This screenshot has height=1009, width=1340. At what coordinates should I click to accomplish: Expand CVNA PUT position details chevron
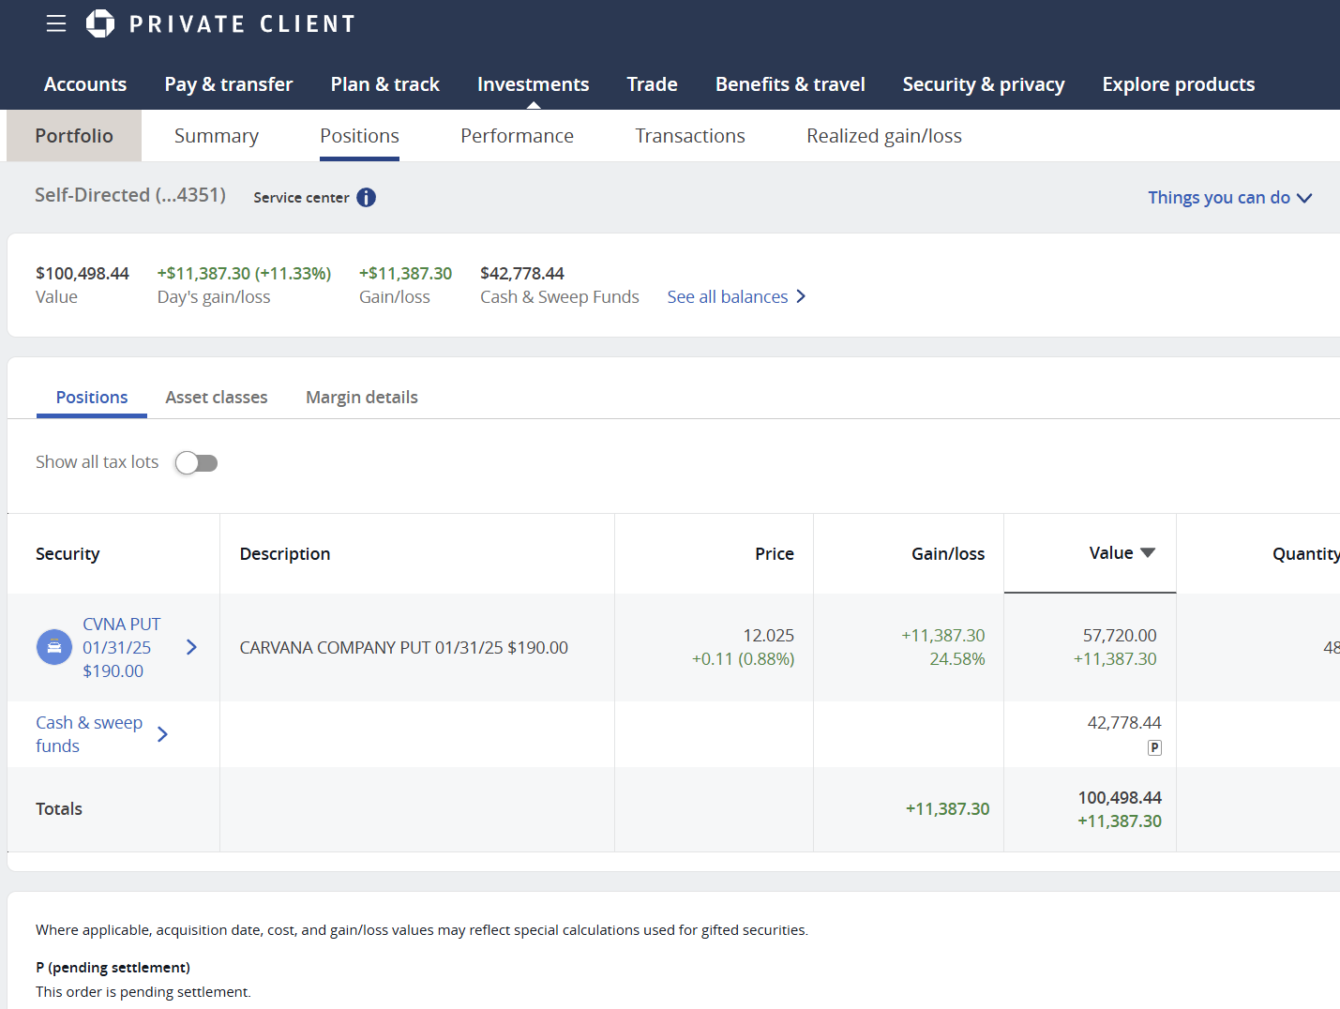click(191, 647)
